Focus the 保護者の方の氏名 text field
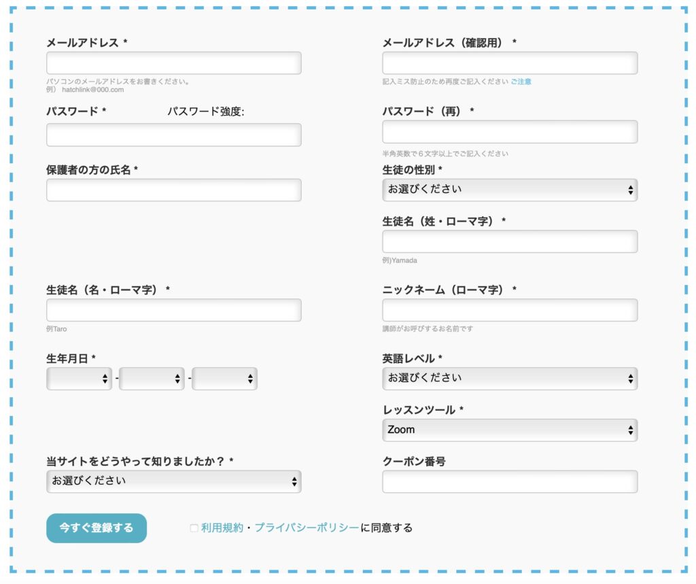696x584 pixels. (173, 190)
